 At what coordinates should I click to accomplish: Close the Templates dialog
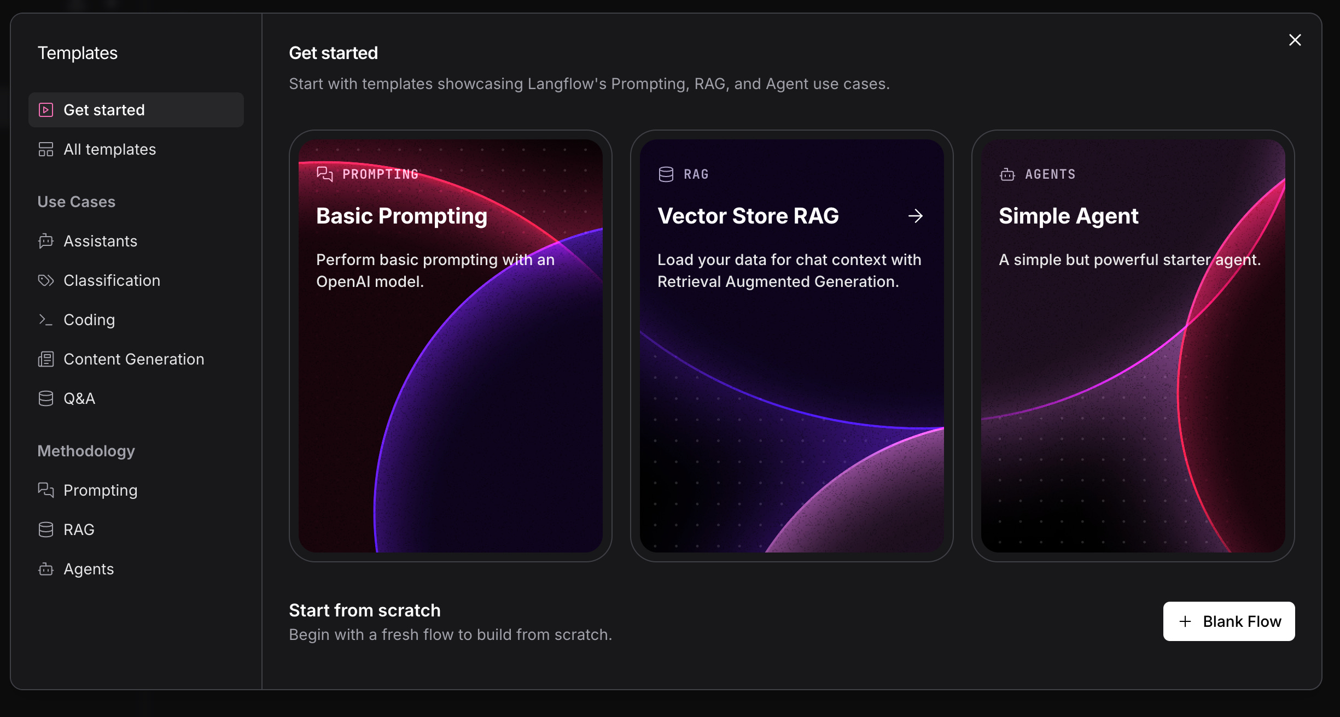point(1295,40)
